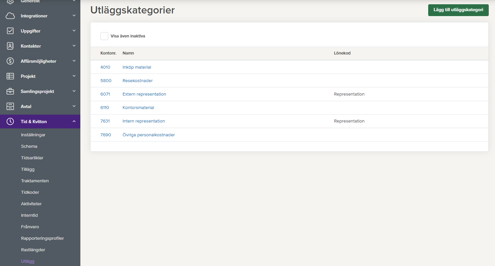Select the Frånvaro sidebar item
Viewport: 495px width, 266px height.
(x=30, y=227)
